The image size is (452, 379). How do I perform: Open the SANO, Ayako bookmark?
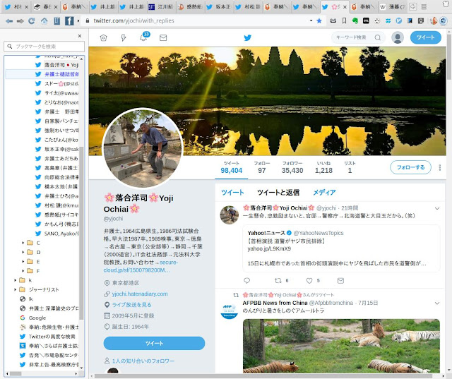(x=56, y=234)
